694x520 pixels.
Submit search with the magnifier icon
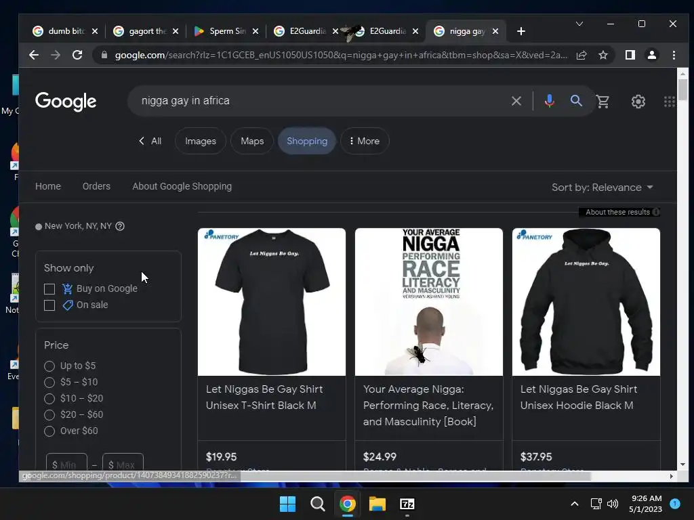click(x=576, y=101)
